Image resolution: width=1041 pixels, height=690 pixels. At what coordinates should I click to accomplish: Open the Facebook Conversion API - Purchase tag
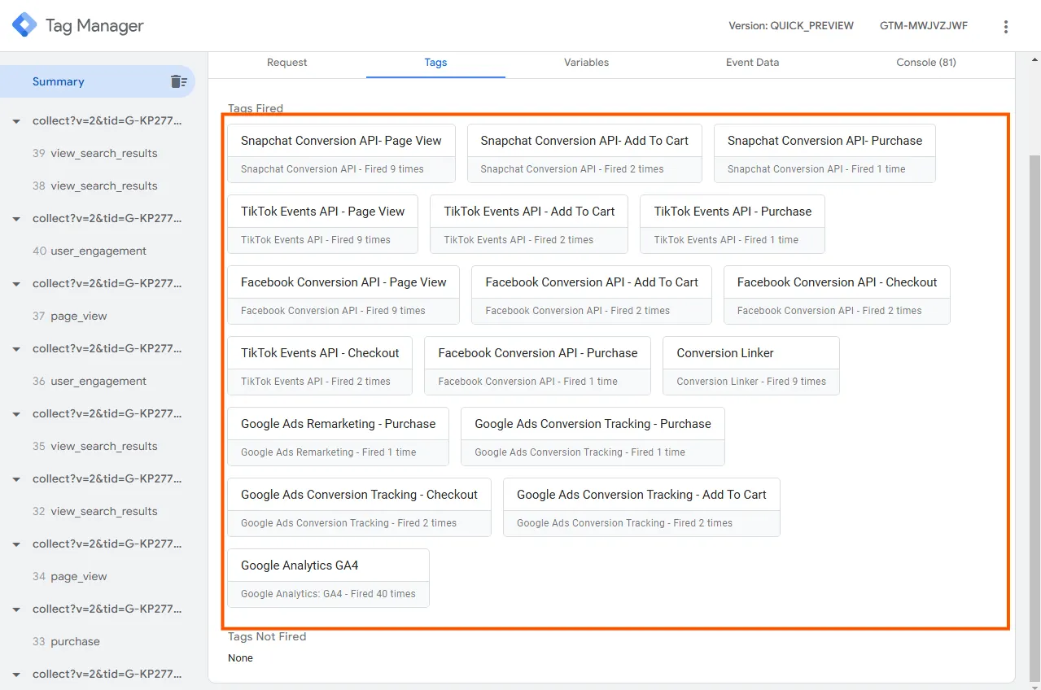pyautogui.click(x=537, y=365)
